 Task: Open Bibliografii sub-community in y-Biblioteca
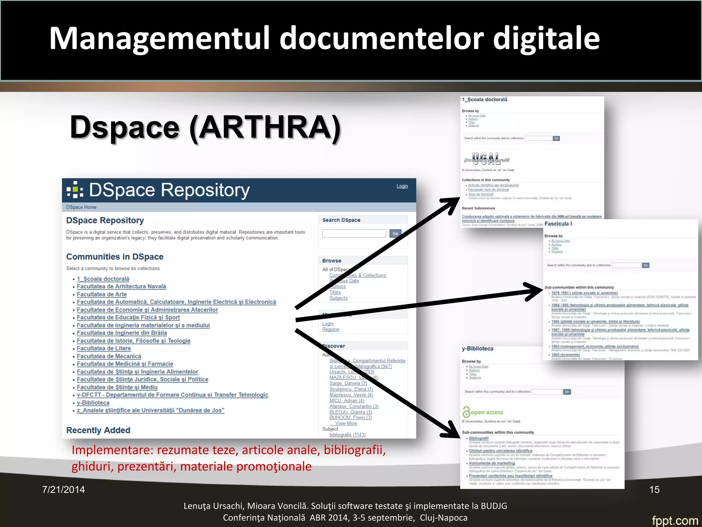pos(479,438)
